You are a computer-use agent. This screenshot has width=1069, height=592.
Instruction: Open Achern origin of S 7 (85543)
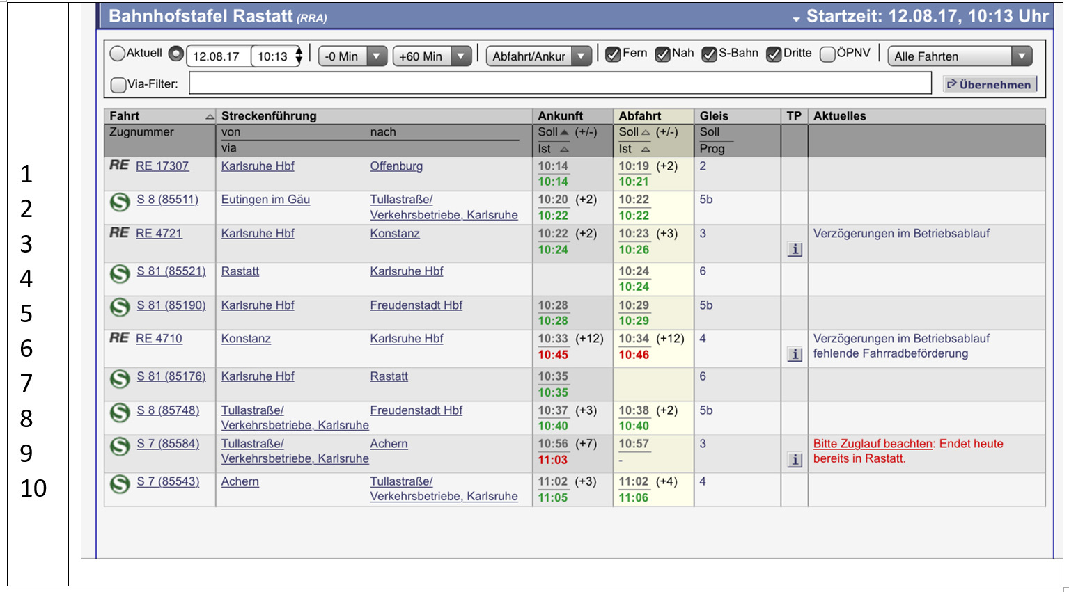coord(240,481)
